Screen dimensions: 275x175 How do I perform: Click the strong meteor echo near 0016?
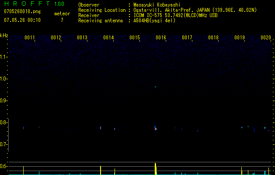(x=156, y=129)
